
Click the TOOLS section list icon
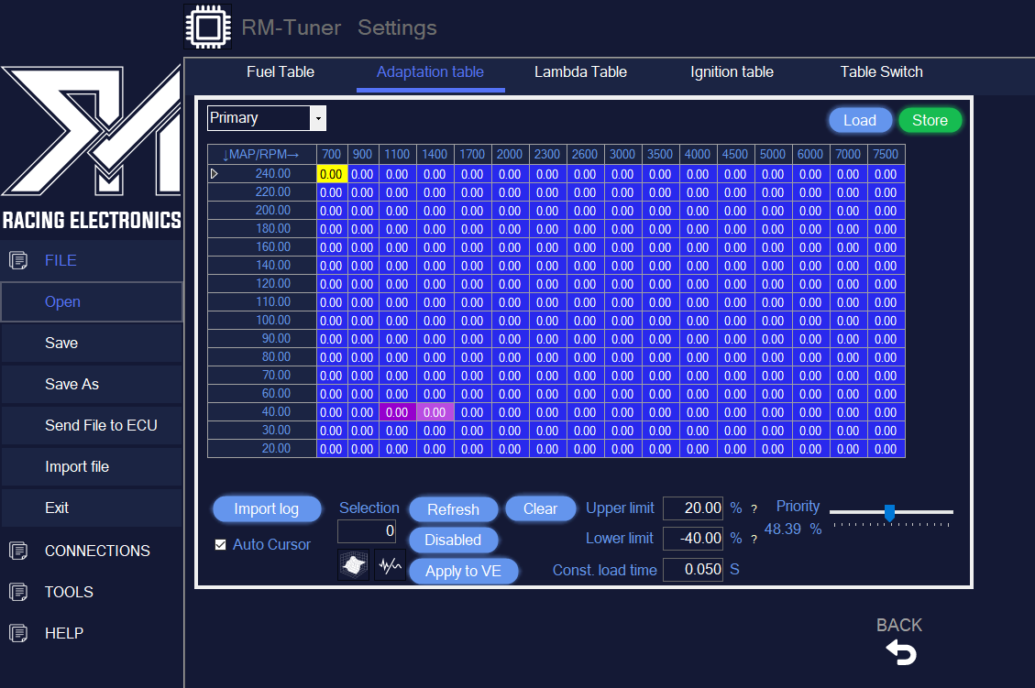[17, 592]
